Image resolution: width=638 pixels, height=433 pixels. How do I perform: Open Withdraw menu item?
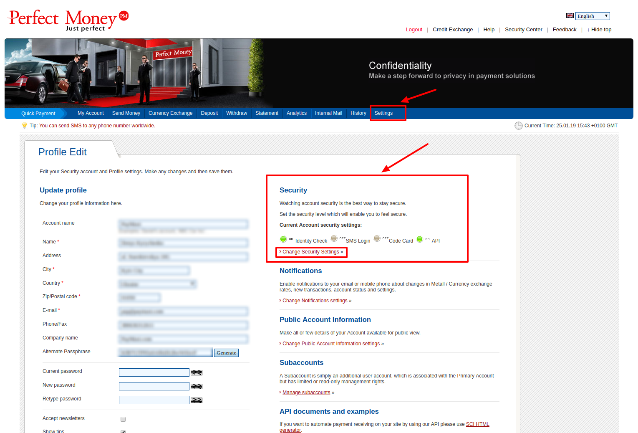[237, 113]
